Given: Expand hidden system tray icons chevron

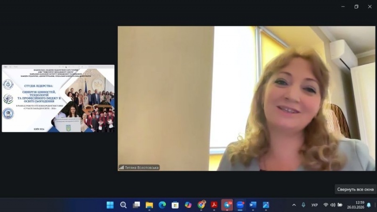Looking at the screenshot, I should click(294, 205).
